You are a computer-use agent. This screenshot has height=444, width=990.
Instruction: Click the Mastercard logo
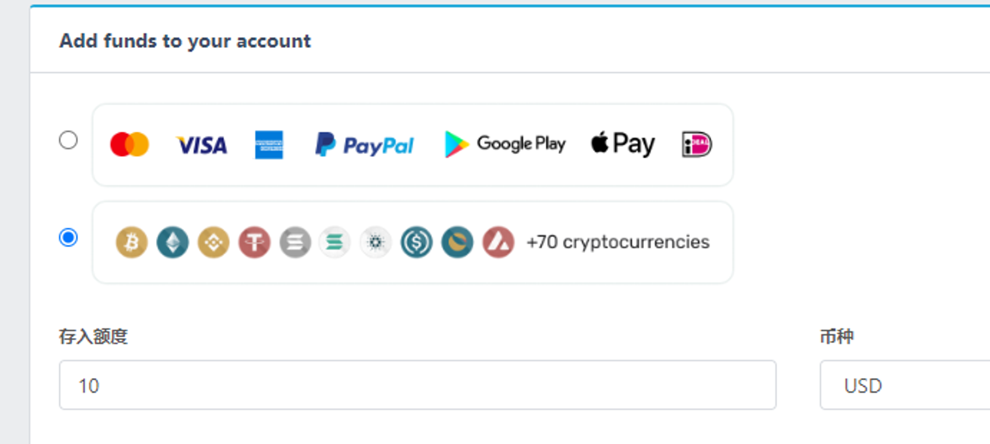pos(130,145)
